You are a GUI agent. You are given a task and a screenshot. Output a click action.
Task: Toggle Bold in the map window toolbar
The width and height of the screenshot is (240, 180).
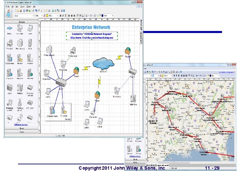(x=174, y=76)
